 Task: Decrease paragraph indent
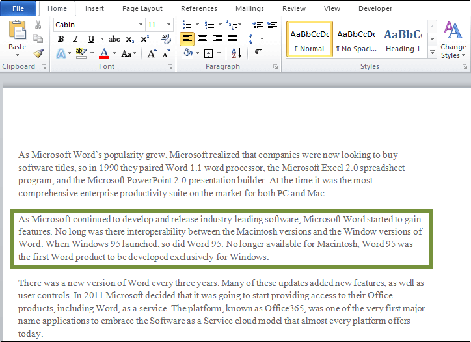pyautogui.click(x=258, y=24)
